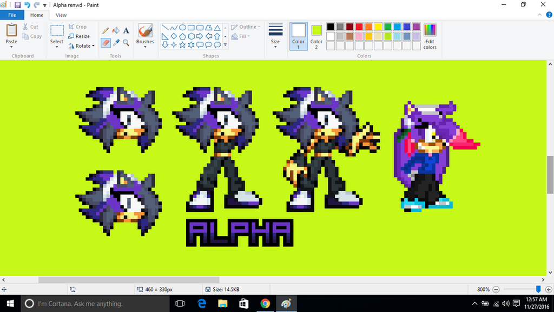Choose the Triangle shape
554x312 pixels.
[x=217, y=28]
